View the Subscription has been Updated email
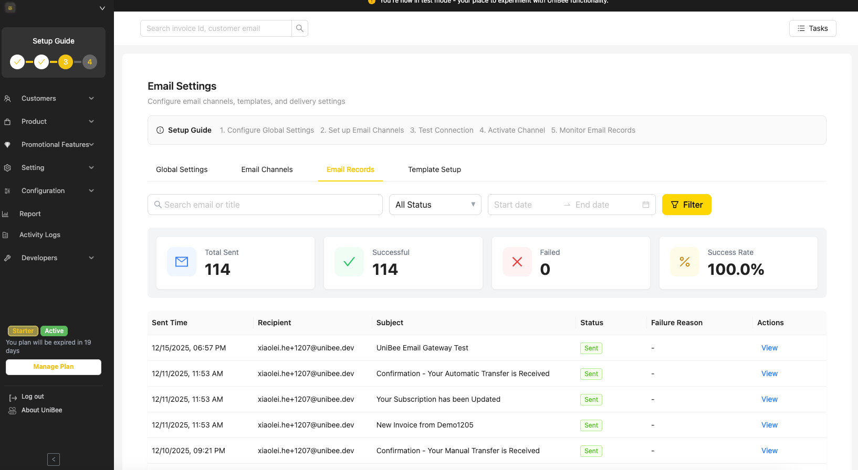 [x=769, y=399]
